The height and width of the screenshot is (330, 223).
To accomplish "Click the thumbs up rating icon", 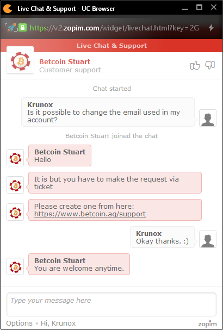I will pyautogui.click(x=195, y=65).
